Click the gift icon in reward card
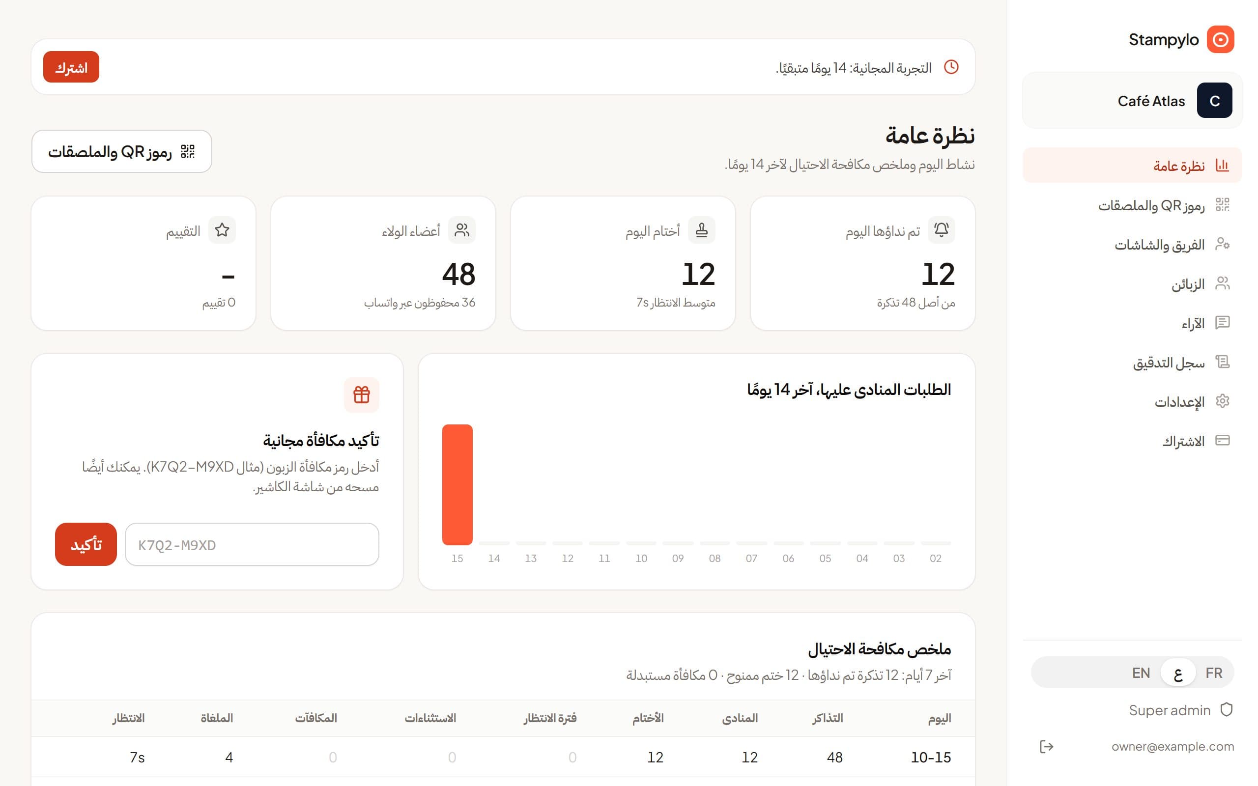This screenshot has height=786, width=1258. tap(361, 395)
